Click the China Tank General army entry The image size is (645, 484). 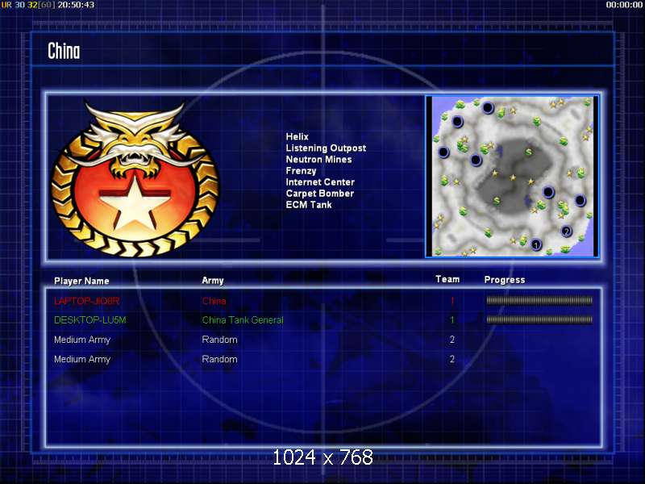click(x=243, y=319)
